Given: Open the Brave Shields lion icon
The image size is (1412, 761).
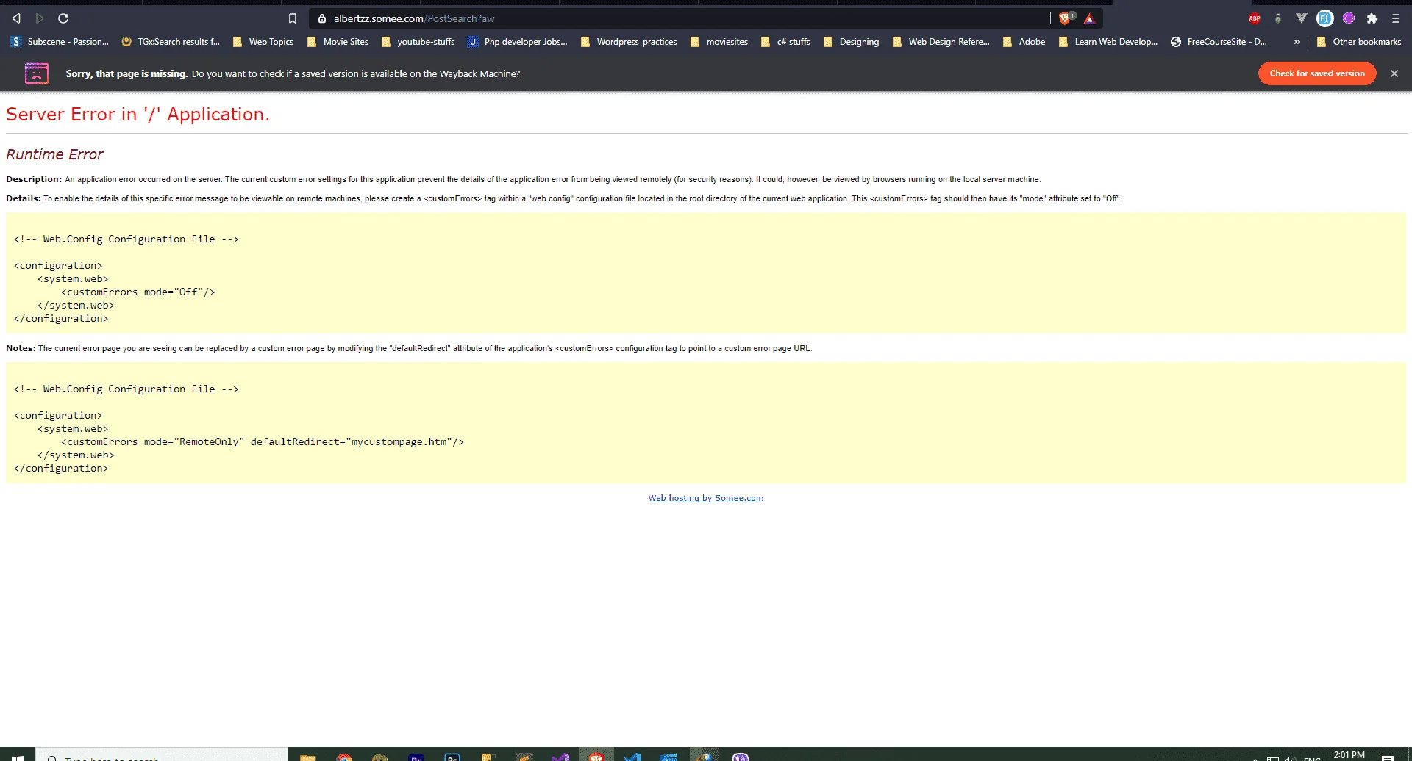Looking at the screenshot, I should pyautogui.click(x=1066, y=18).
